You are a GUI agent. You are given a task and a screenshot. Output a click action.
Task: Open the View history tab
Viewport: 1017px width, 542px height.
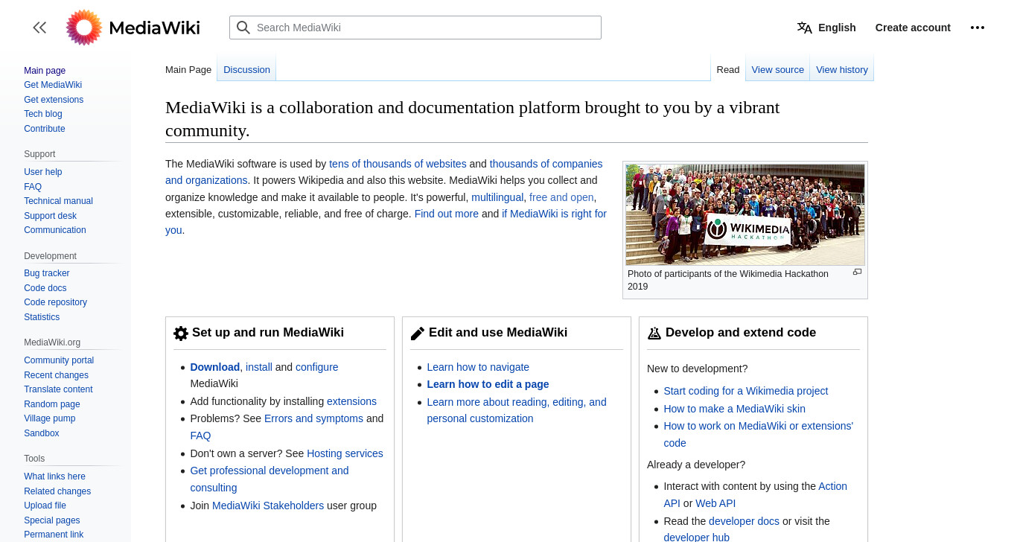coord(842,69)
